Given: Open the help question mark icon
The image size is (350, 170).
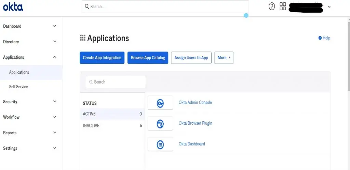Looking at the screenshot, I should click(x=272, y=6).
